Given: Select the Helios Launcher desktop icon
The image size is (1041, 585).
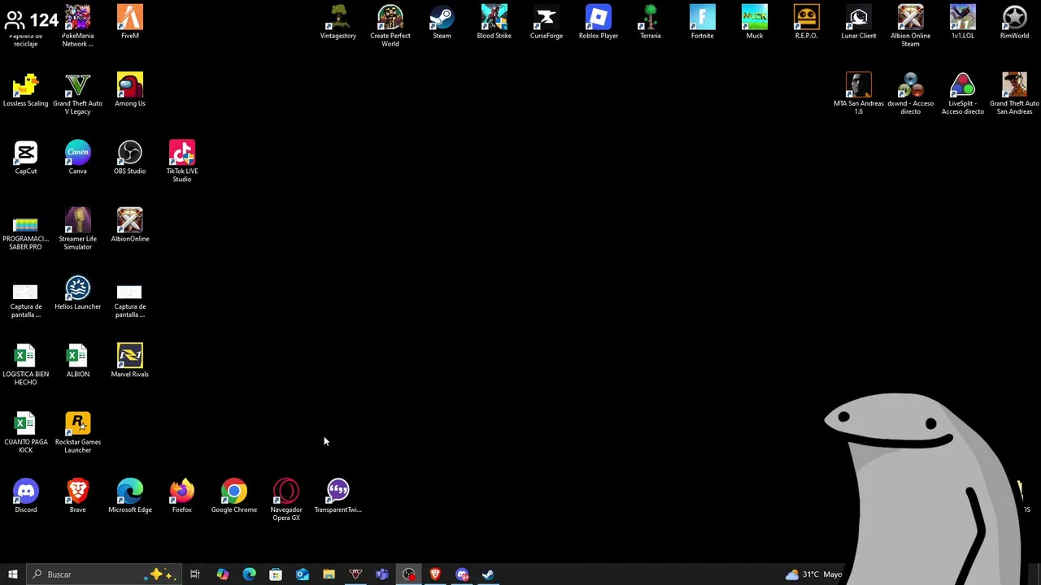Looking at the screenshot, I should [78, 293].
